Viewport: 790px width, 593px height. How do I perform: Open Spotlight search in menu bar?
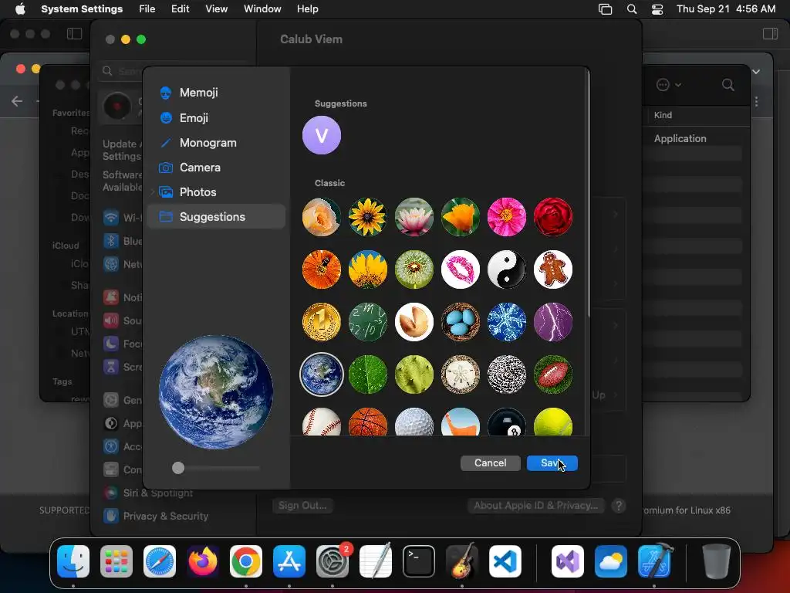(632, 9)
